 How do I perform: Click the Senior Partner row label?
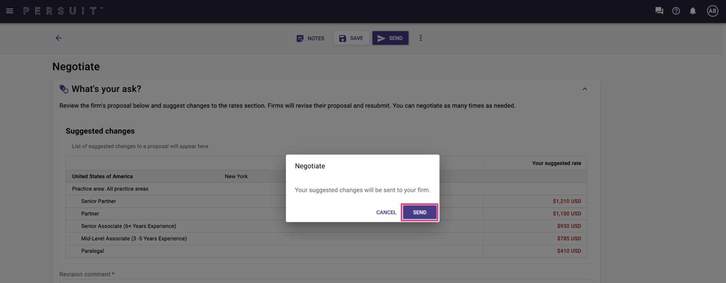tap(99, 201)
